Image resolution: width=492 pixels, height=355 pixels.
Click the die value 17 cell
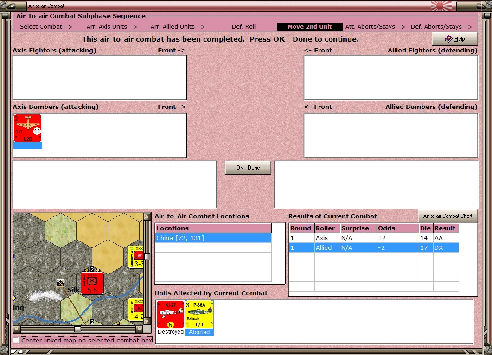(426, 248)
